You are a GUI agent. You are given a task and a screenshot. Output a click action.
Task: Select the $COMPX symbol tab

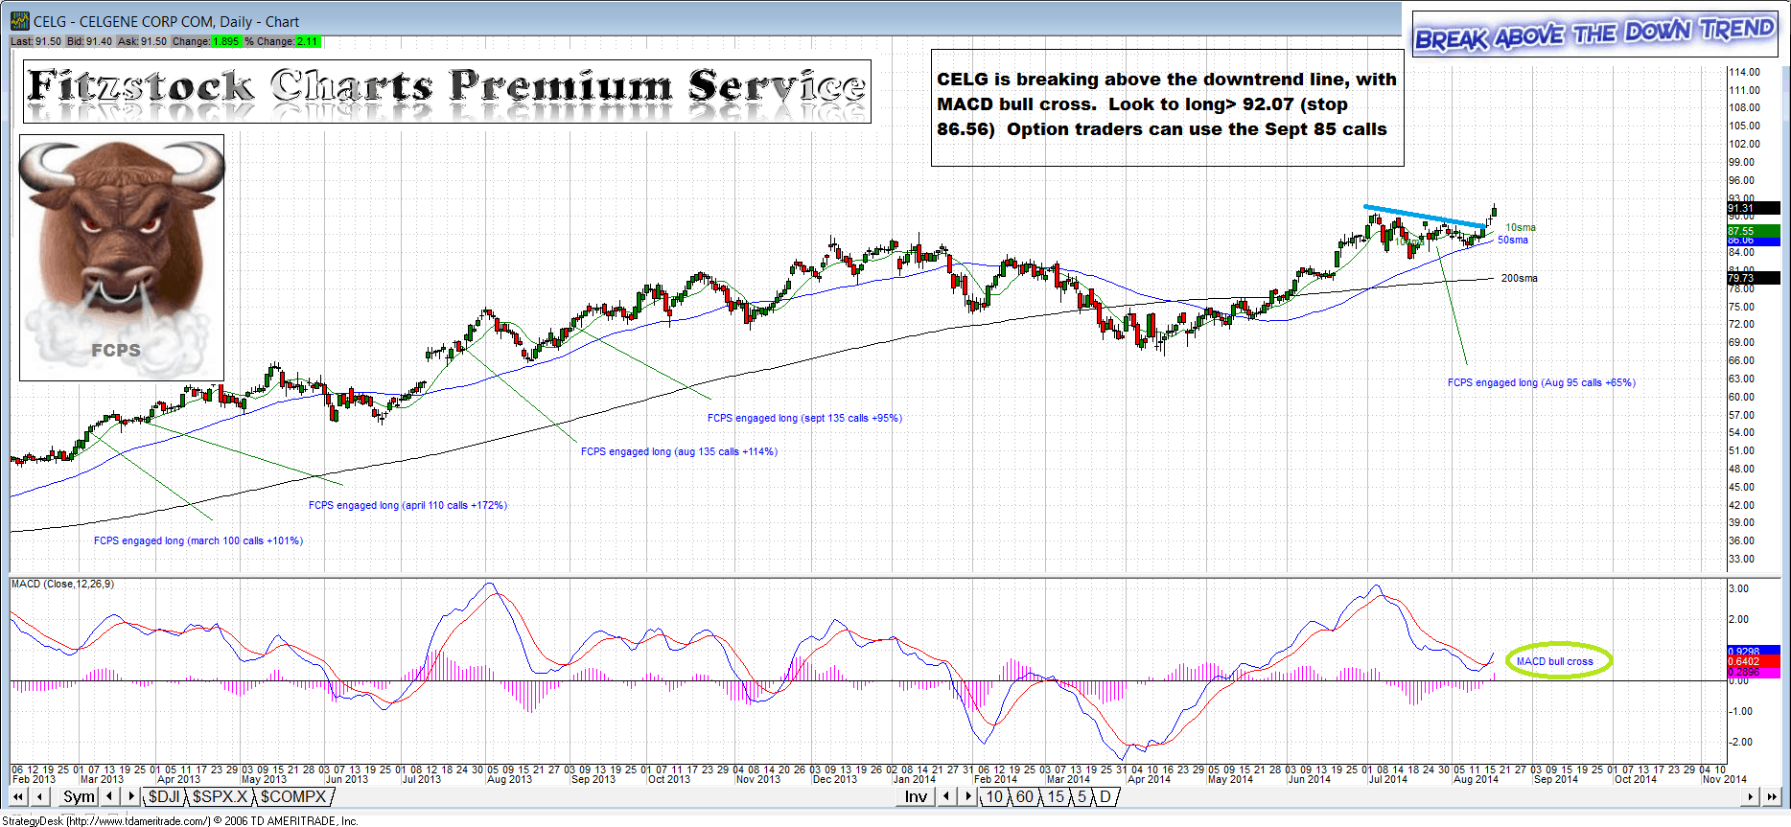[292, 797]
